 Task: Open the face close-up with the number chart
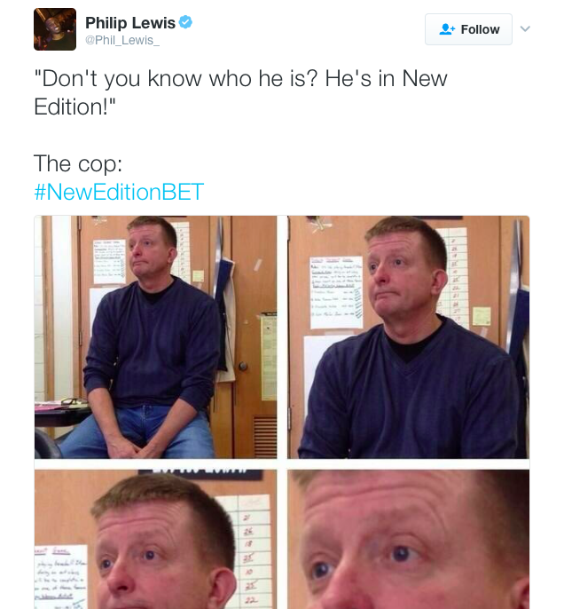click(x=155, y=539)
